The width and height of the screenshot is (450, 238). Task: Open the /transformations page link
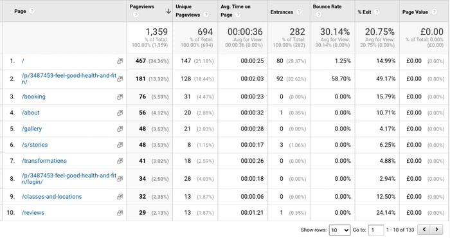[x=44, y=161]
